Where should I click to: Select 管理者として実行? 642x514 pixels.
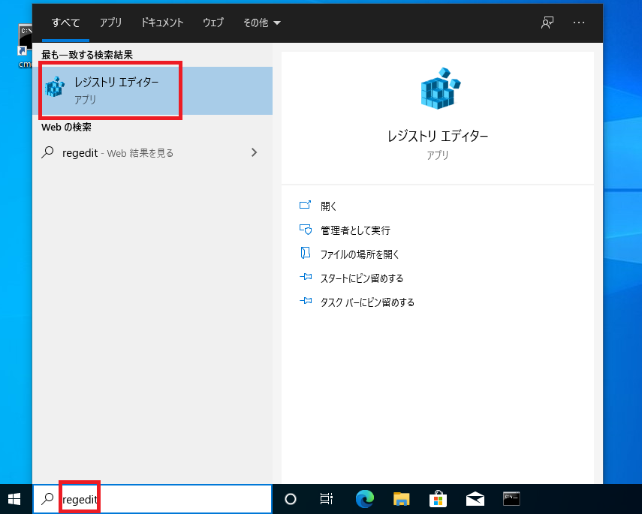[355, 230]
